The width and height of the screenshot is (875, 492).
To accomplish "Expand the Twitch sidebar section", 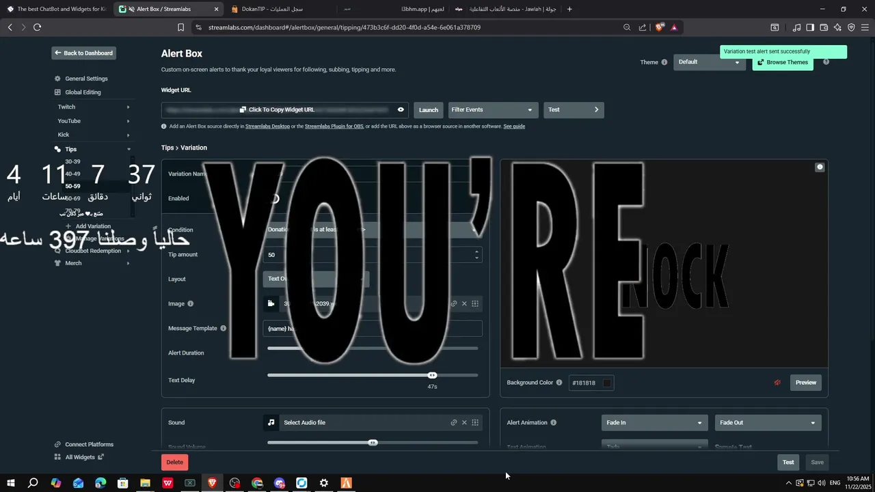I will click(128, 107).
